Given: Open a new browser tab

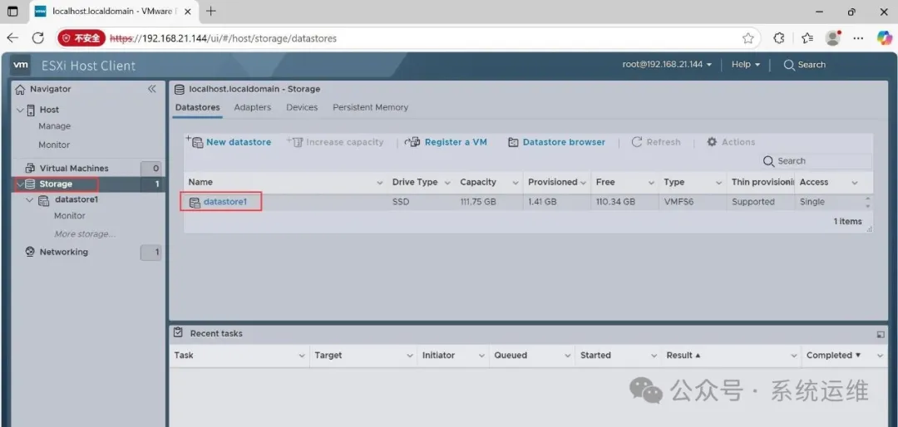Looking at the screenshot, I should coord(211,11).
